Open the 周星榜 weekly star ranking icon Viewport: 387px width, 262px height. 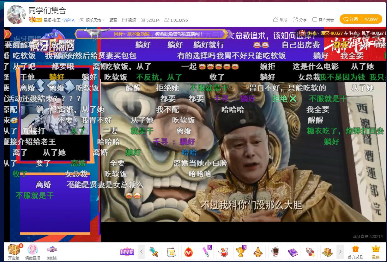(127, 252)
